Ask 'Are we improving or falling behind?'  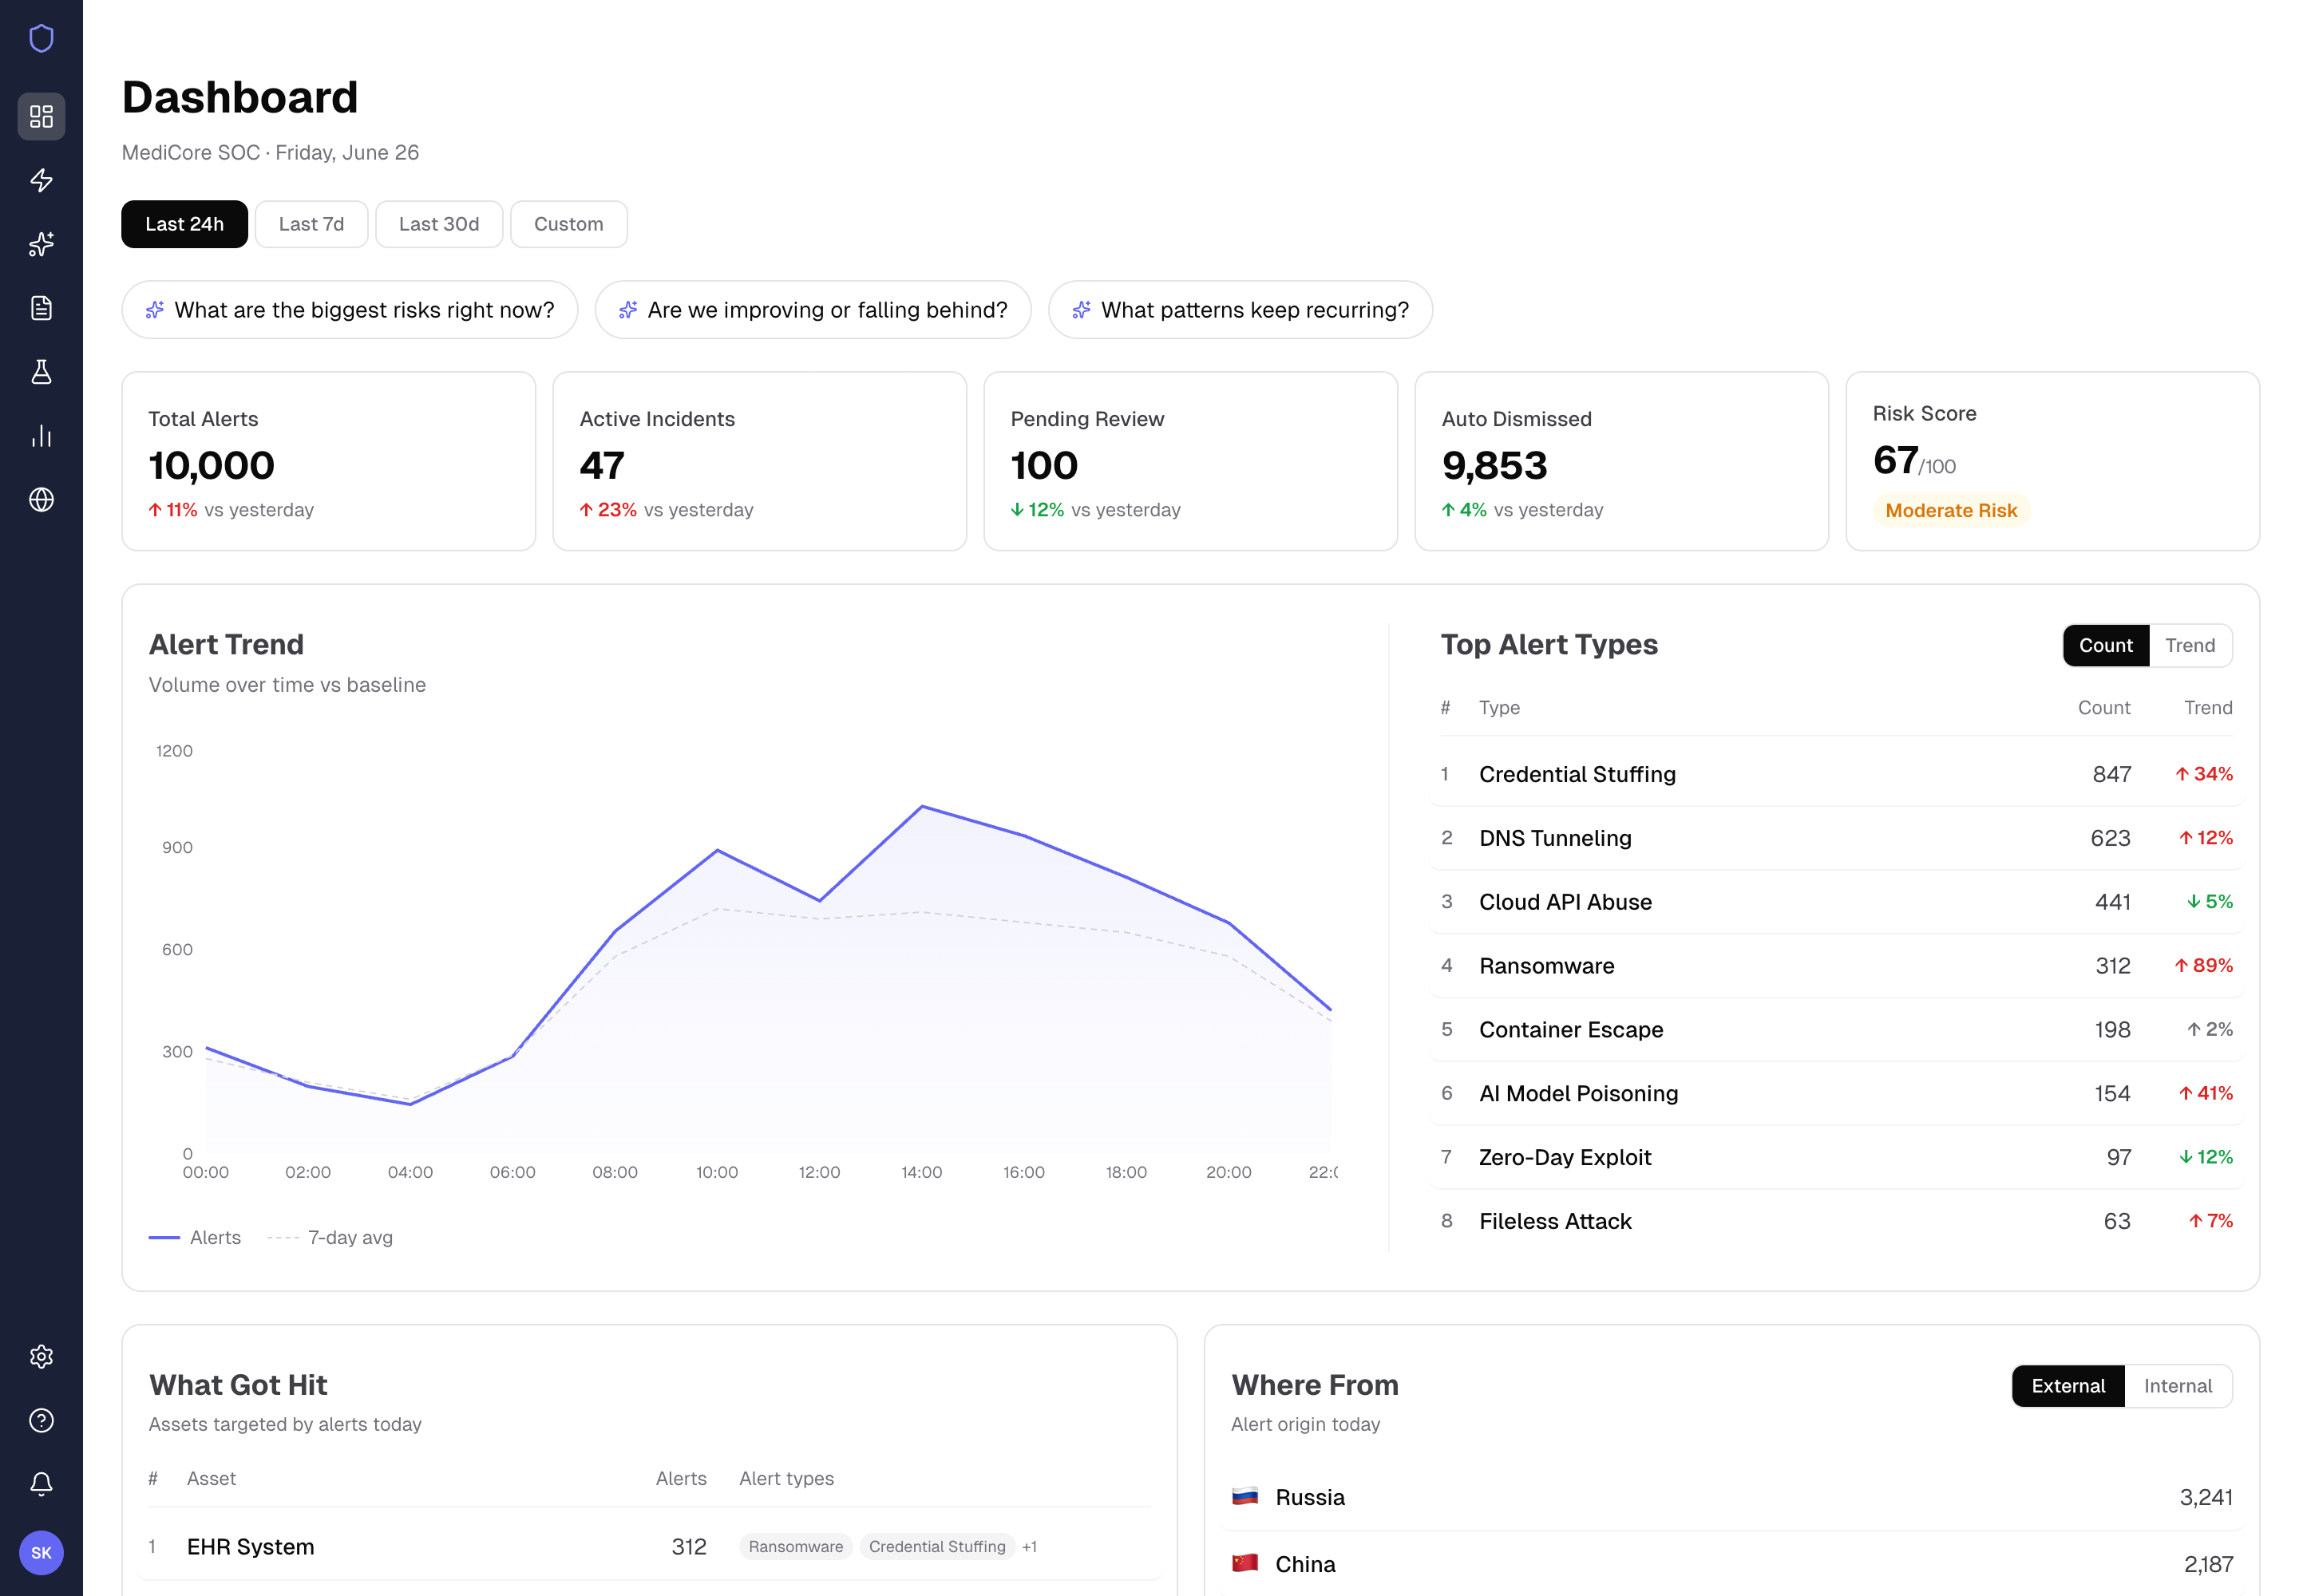pos(813,310)
